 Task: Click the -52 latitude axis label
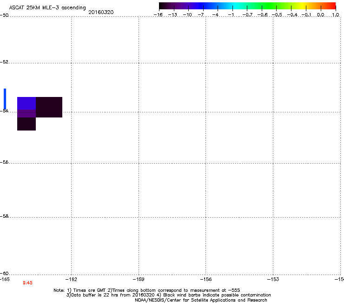[4, 62]
